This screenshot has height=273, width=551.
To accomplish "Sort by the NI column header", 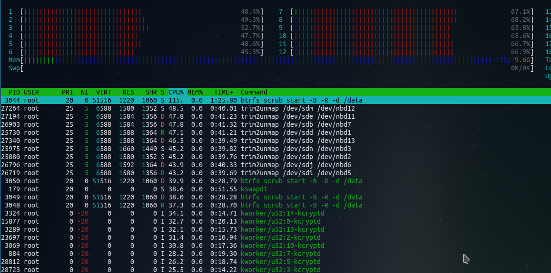I will tap(84, 92).
